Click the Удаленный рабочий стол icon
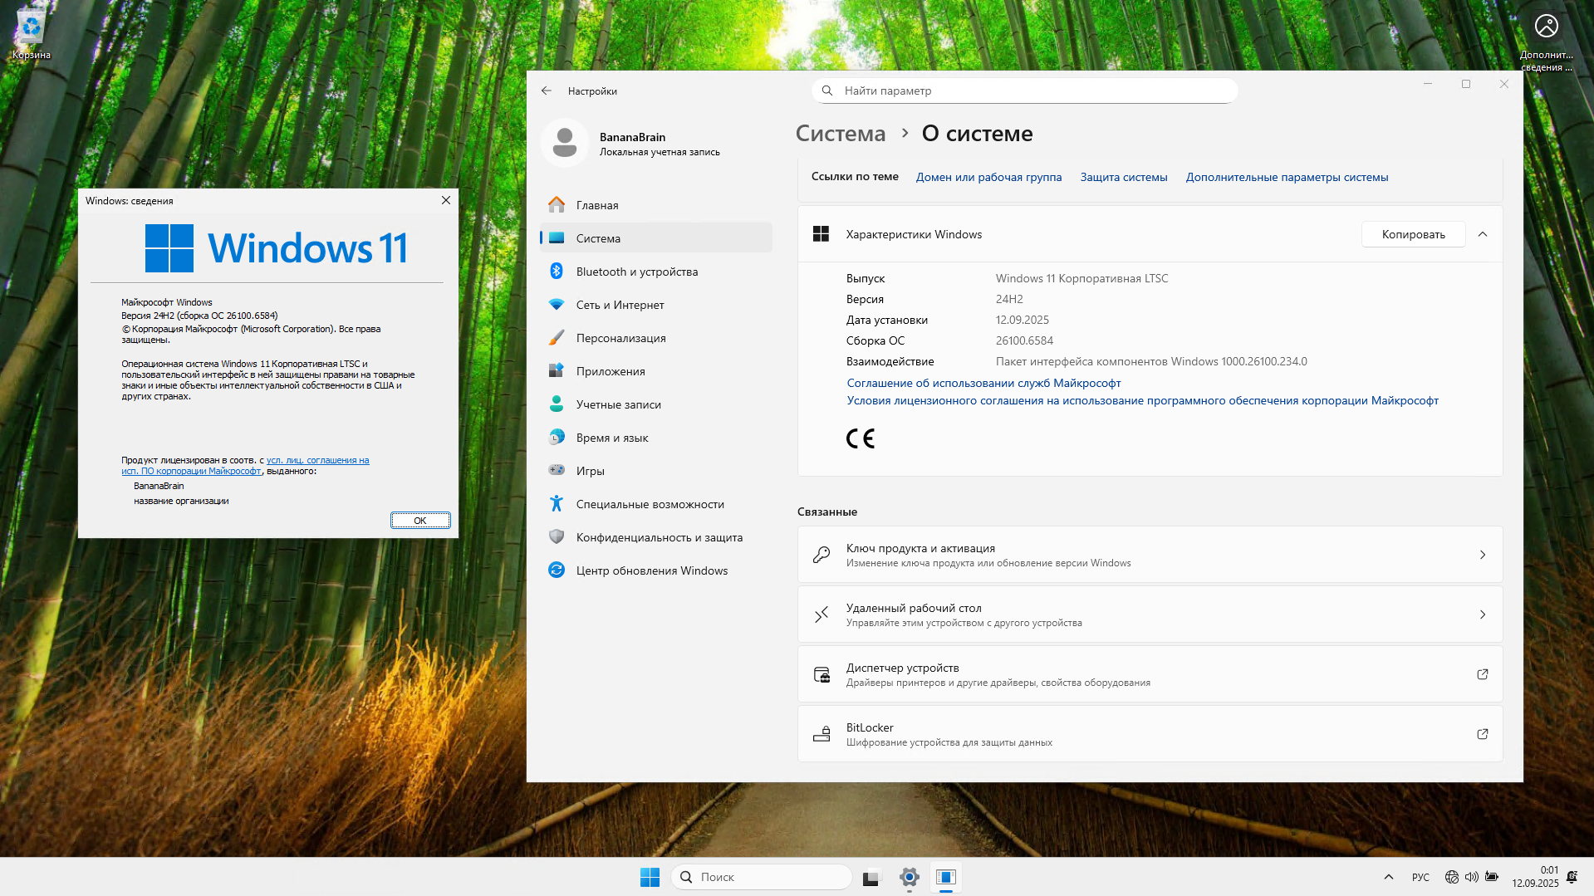The image size is (1594, 896). point(822,614)
